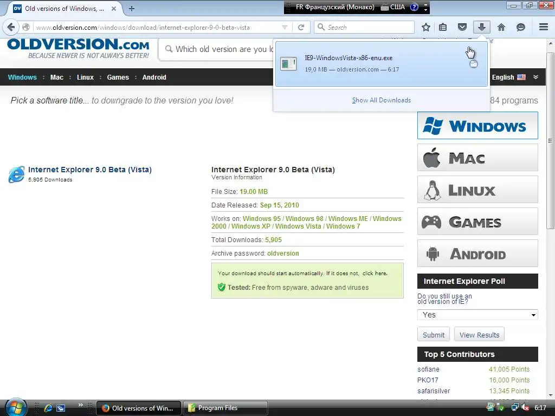Click the OLDVERSION.COM site logo
The width and height of the screenshot is (555, 416).
coord(79,48)
